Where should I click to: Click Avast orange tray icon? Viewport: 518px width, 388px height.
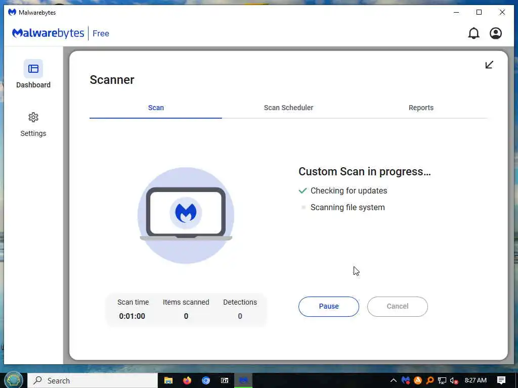coord(417,380)
